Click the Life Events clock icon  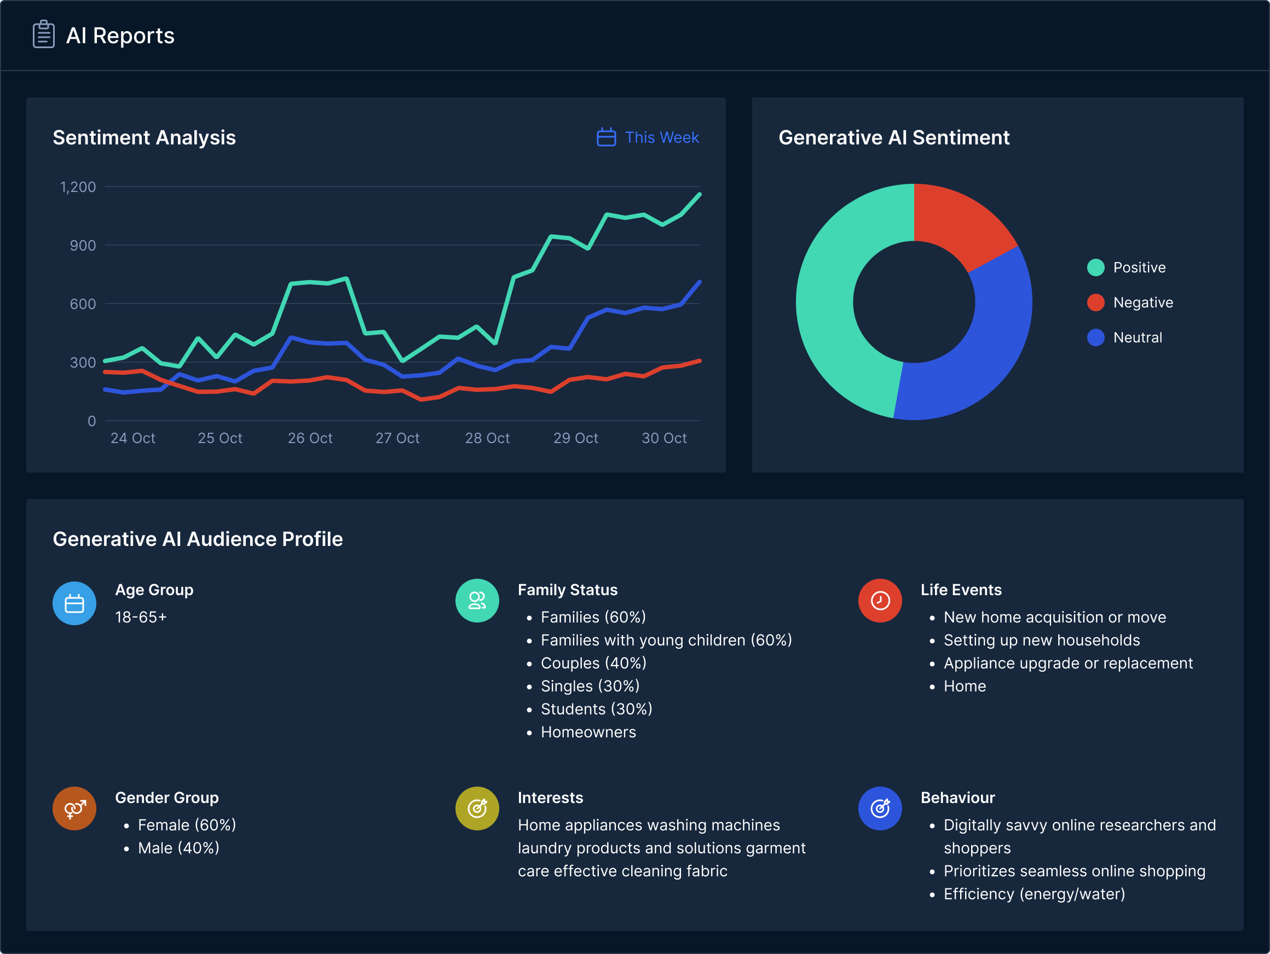880,601
